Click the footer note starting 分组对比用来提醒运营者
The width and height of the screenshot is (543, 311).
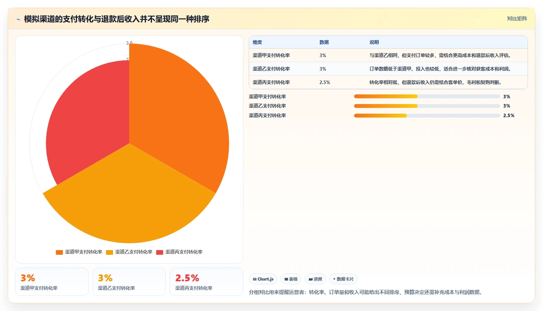[x=366, y=292]
